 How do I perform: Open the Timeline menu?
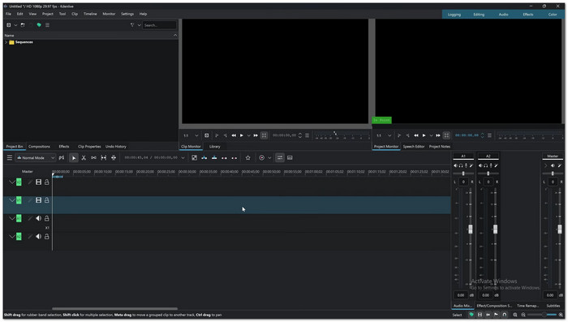click(90, 14)
